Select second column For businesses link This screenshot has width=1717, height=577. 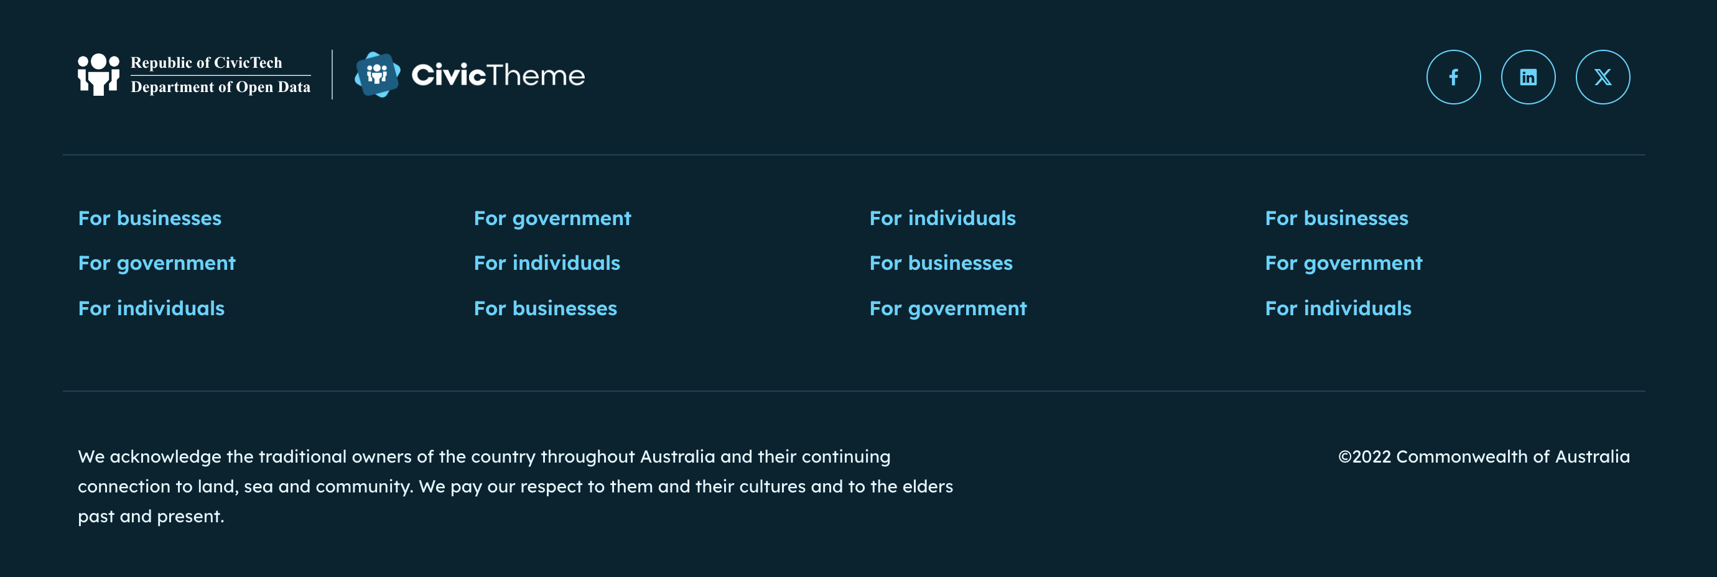545,308
